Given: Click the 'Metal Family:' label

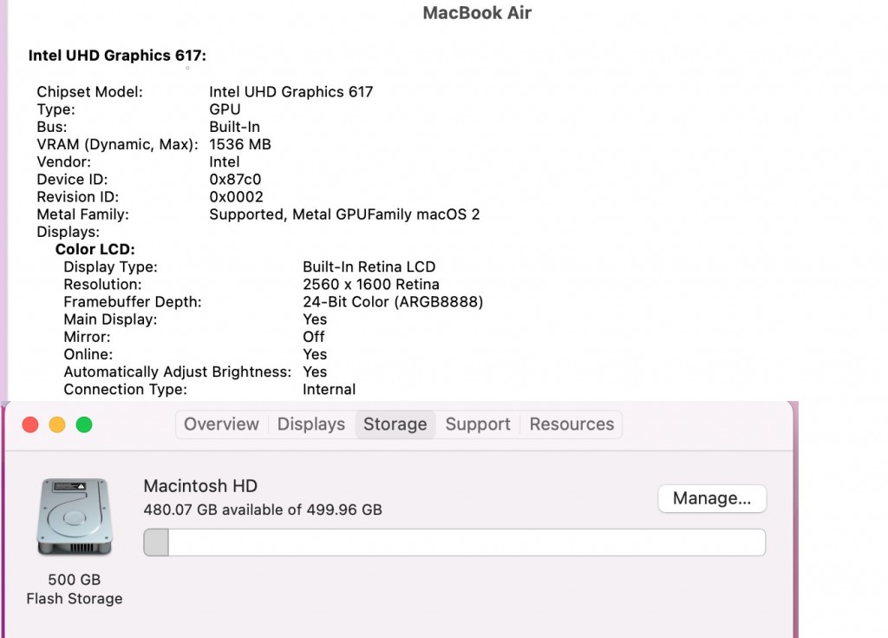Looking at the screenshot, I should (x=82, y=214).
